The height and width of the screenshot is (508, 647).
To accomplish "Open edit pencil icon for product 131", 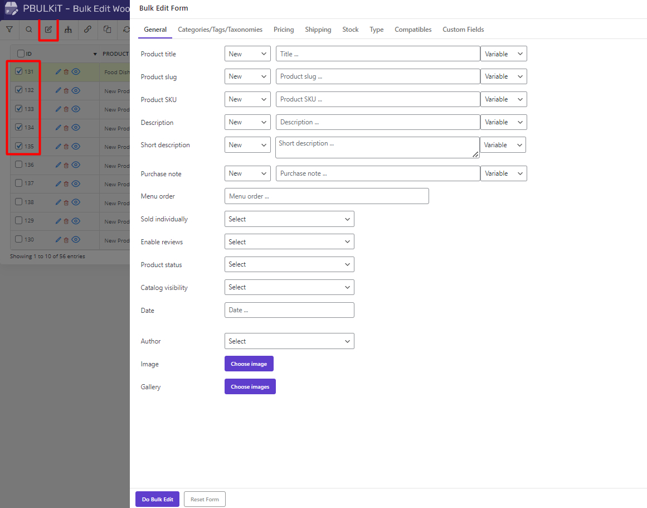I will point(58,72).
